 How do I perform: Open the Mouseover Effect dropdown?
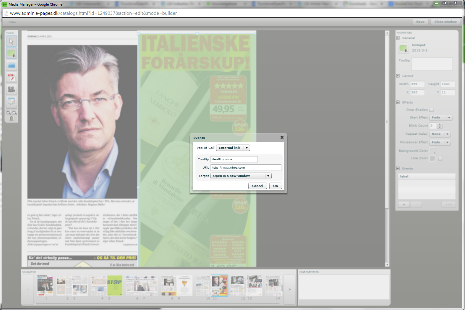[x=440, y=142]
